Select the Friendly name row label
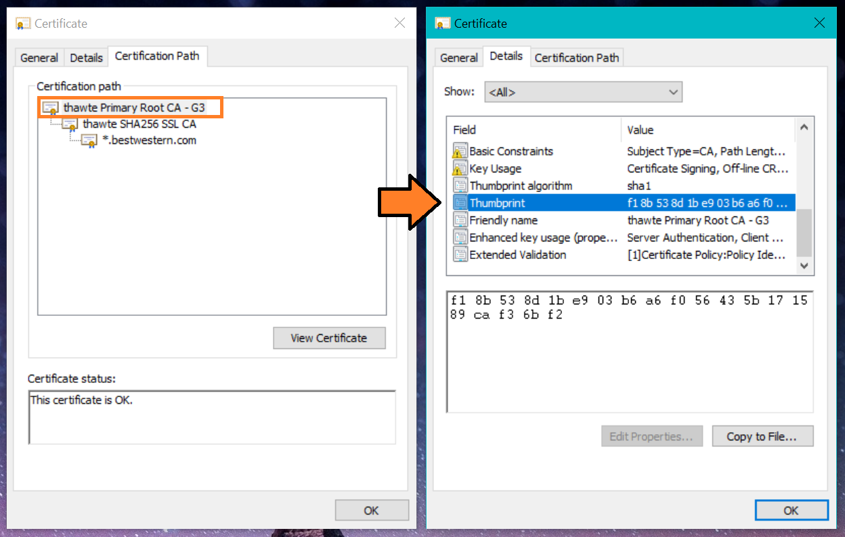The width and height of the screenshot is (845, 537). (x=504, y=220)
